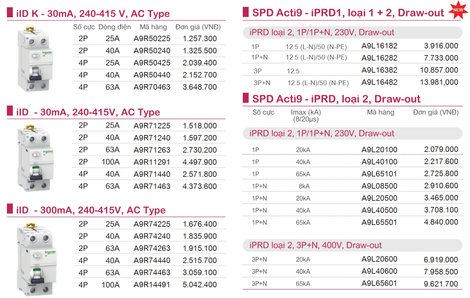Click price 9.621.700
Image resolution: width=470 pixels, height=298 pixels.
(441, 285)
